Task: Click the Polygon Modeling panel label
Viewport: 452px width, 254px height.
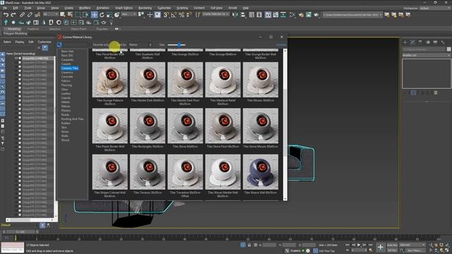Action: tap(15, 33)
